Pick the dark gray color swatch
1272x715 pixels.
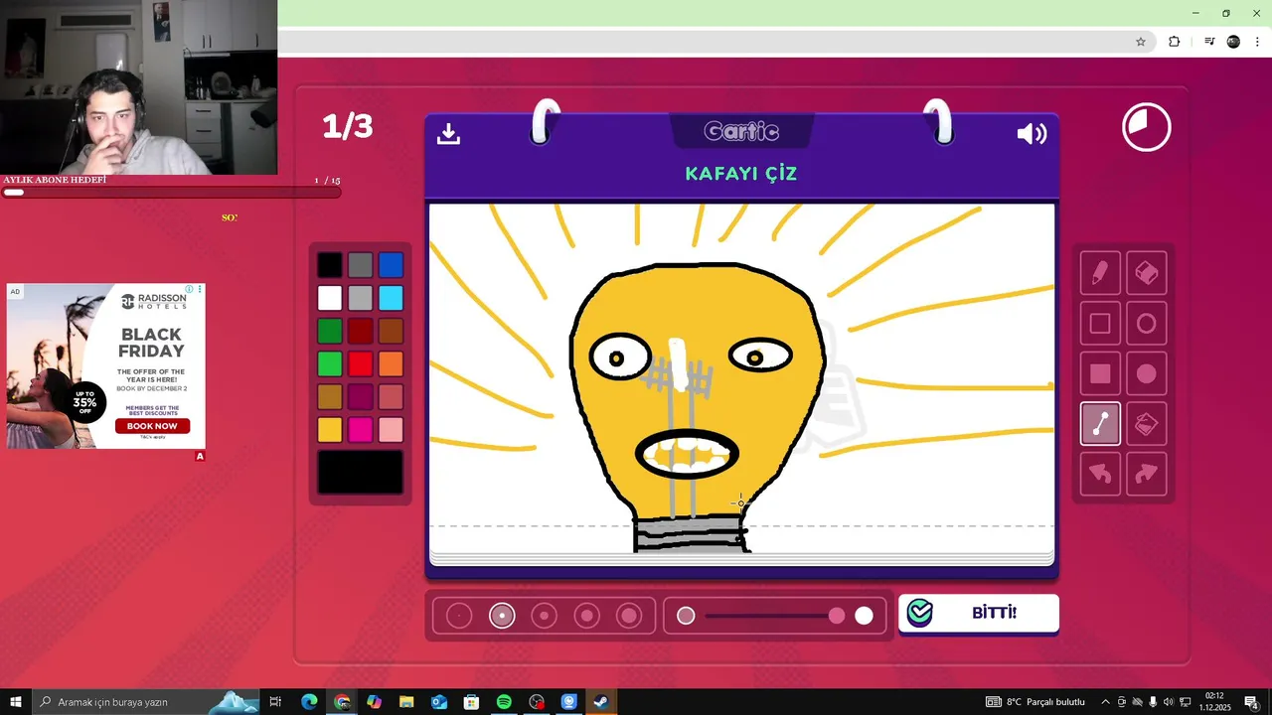(361, 265)
